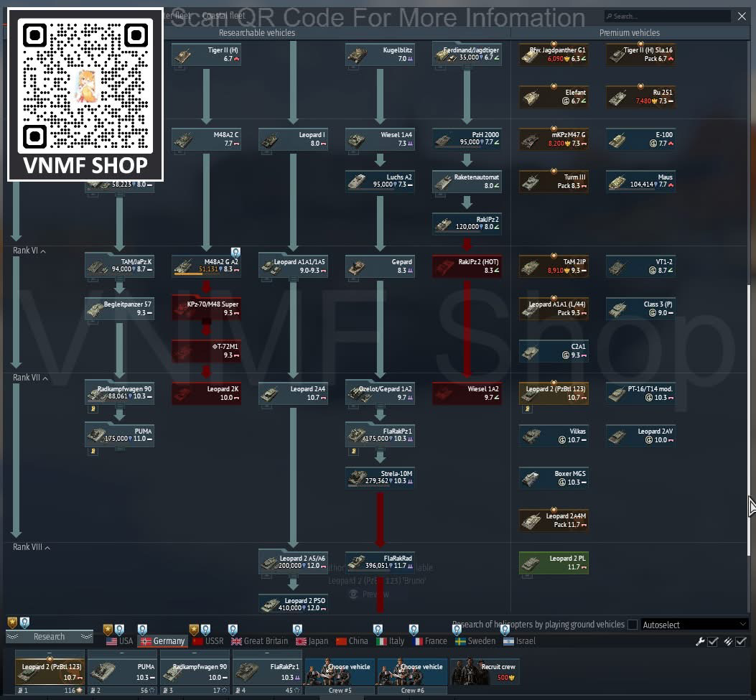Select the Leopard 2 PSO tank
Viewport: 756px width, 700px height.
(x=293, y=604)
